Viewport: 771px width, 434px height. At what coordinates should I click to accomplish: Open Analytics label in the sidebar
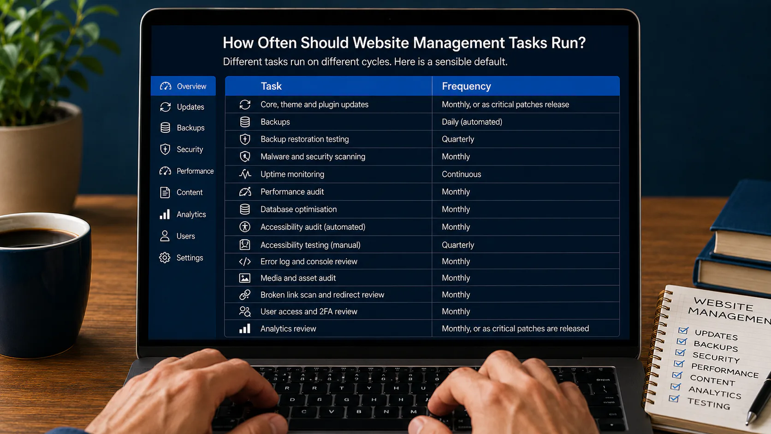pyautogui.click(x=191, y=214)
